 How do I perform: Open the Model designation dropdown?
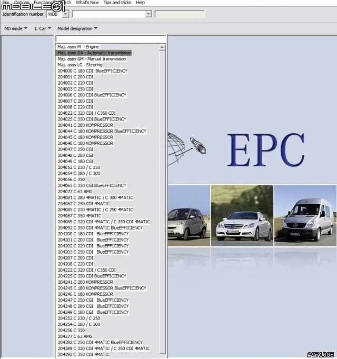coord(77,28)
